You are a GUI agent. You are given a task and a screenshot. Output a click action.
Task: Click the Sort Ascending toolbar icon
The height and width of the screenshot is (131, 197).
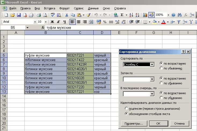tap(131, 15)
